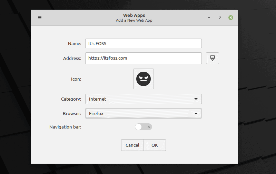Image resolution: width=276 pixels, height=174 pixels.
Task: Focus the Name field containing It's FOSS
Action: pos(144,43)
